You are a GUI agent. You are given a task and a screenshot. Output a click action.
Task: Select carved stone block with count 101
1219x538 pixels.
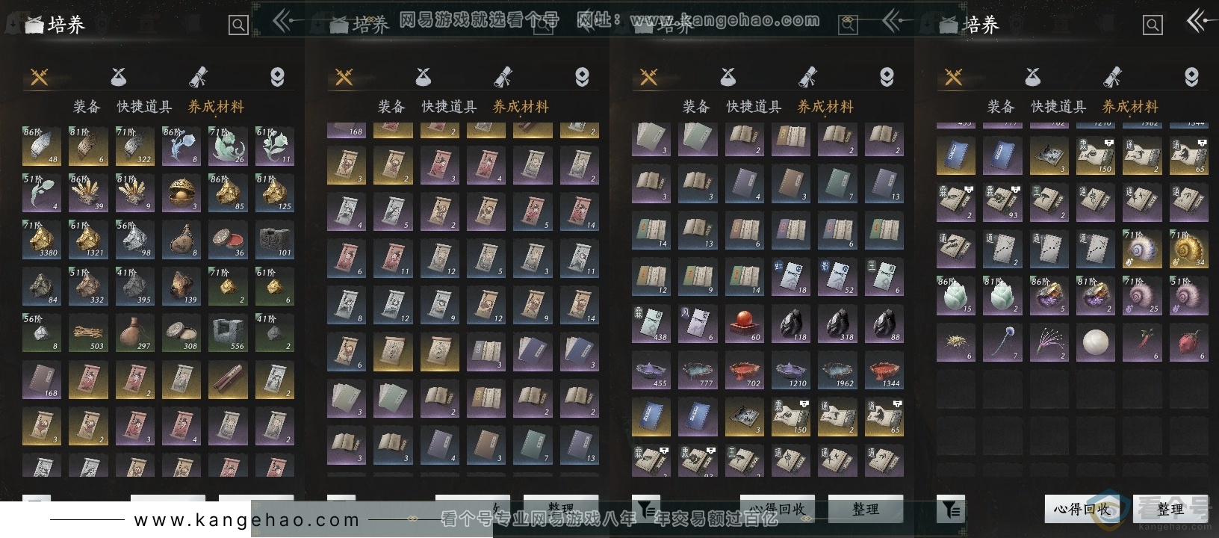[274, 240]
